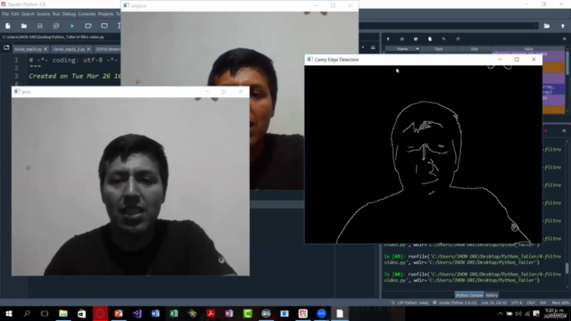The width and height of the screenshot is (571, 321).
Task: Save data icon in Variable Explorer
Action: [x=401, y=38]
